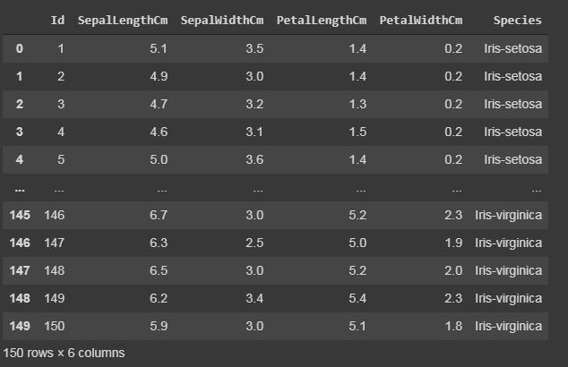Click Iris-setosa in row index 2
Screen dimensions: 568x367
(x=513, y=104)
